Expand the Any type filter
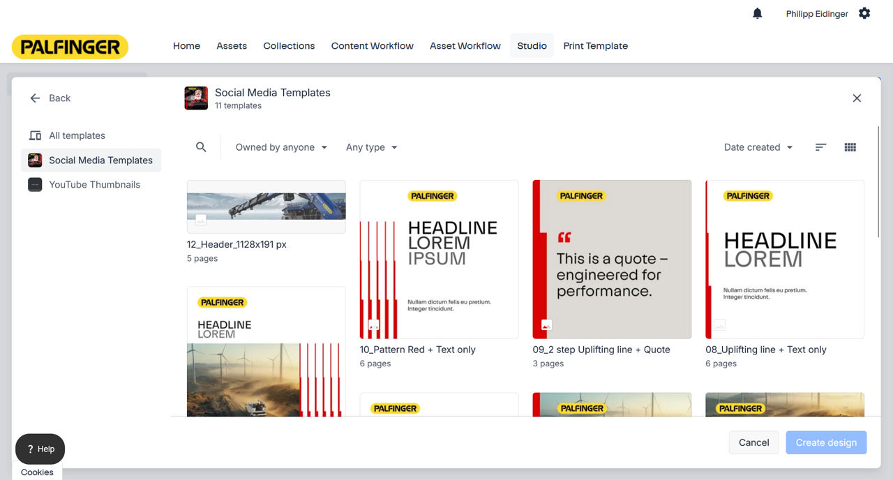The width and height of the screenshot is (893, 480). coord(371,147)
